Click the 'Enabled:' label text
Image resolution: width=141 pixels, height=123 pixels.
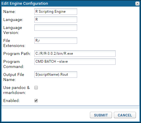point(12,101)
